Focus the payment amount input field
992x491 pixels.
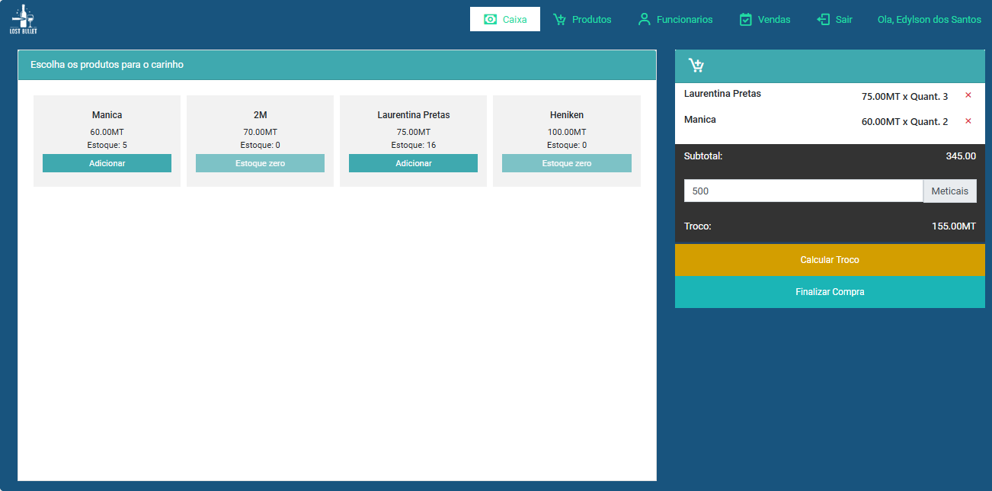click(x=803, y=191)
